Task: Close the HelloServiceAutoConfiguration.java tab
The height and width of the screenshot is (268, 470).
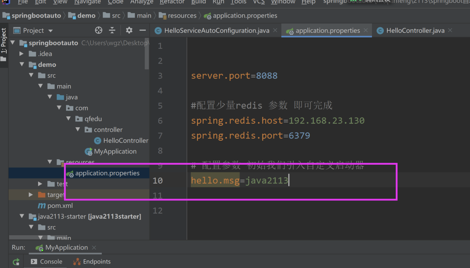Action: click(x=275, y=30)
